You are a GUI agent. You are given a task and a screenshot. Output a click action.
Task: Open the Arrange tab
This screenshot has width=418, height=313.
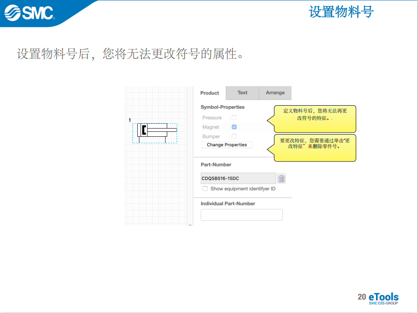(x=275, y=93)
